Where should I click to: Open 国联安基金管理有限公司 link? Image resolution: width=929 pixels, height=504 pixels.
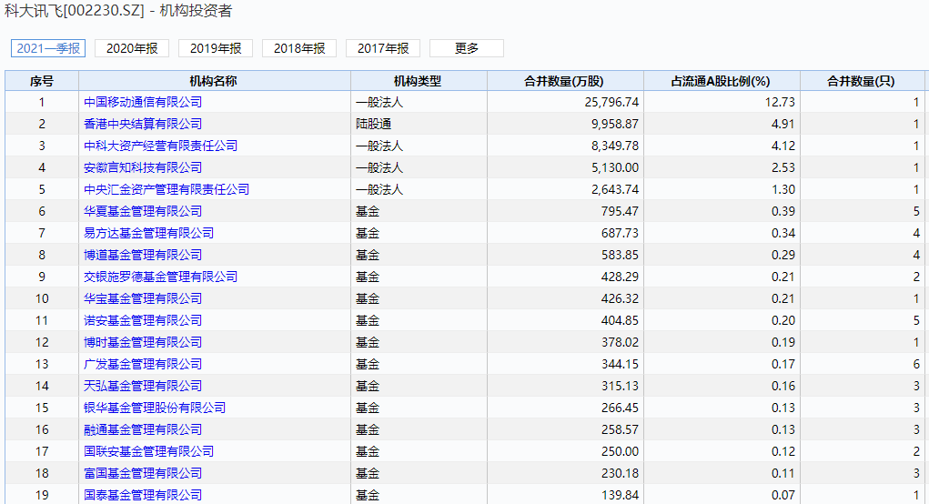pyautogui.click(x=148, y=451)
